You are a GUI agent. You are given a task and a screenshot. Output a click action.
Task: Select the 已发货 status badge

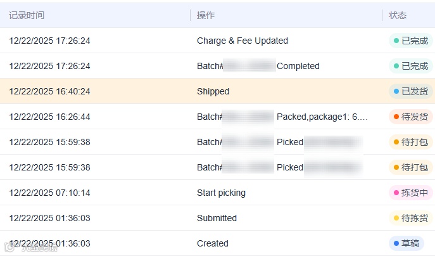411,91
